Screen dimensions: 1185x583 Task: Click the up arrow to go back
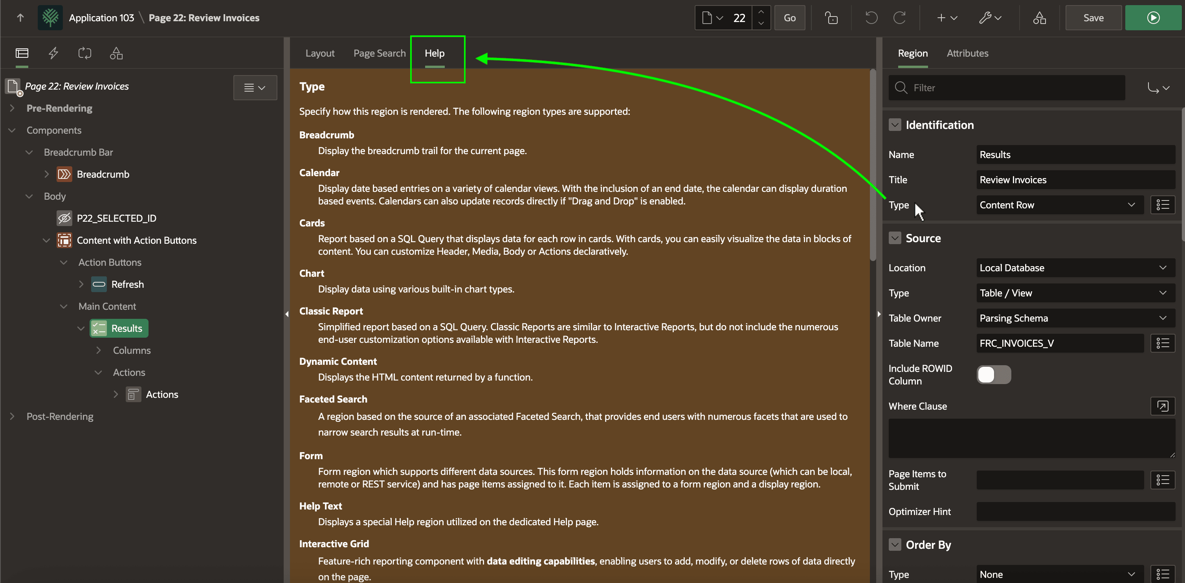click(x=20, y=18)
